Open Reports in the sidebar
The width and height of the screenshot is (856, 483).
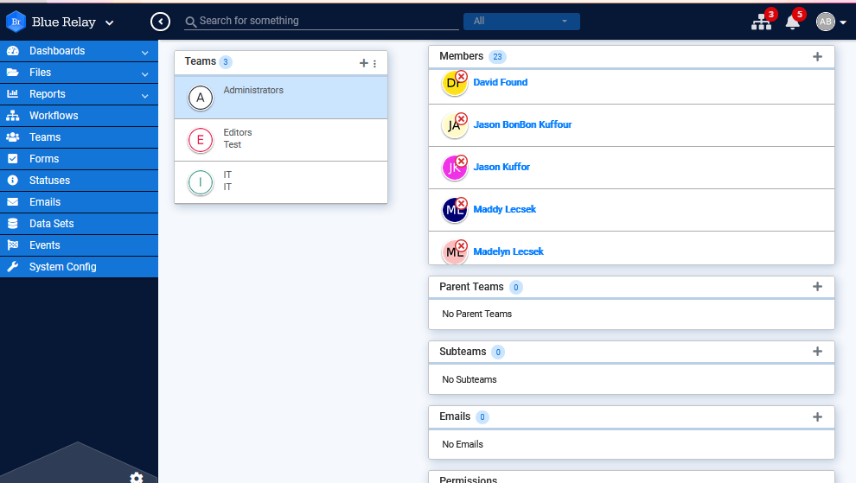click(x=80, y=94)
